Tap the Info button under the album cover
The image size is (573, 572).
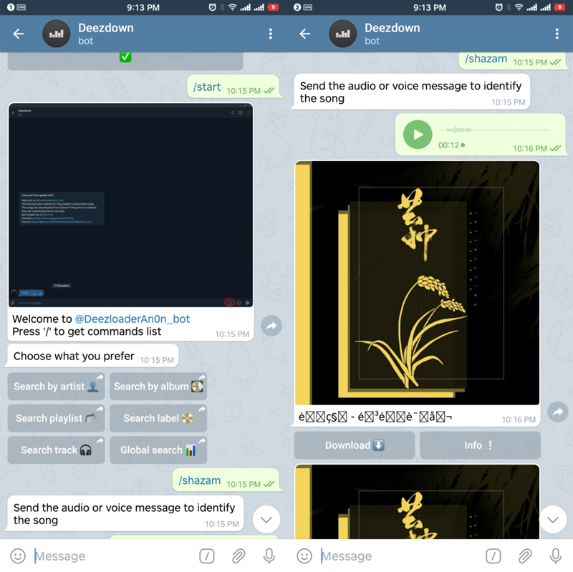pos(480,445)
